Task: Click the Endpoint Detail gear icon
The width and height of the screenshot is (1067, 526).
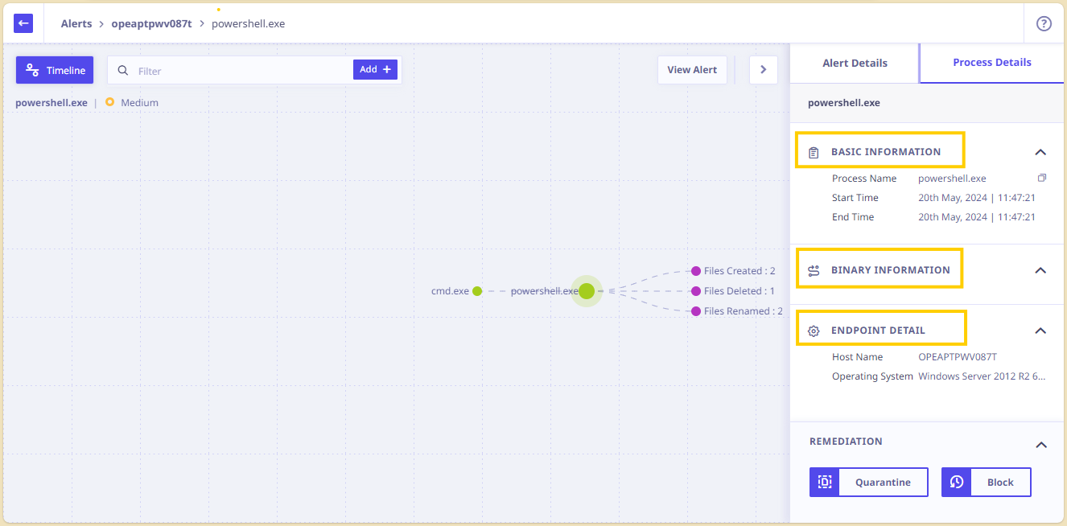Action: click(814, 331)
